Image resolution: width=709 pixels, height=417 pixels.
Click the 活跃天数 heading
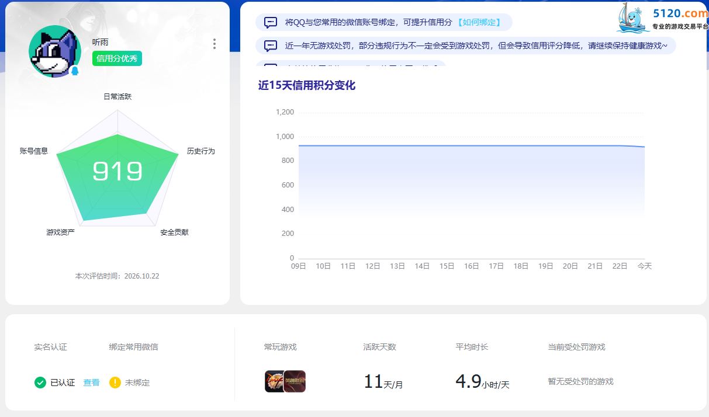click(379, 347)
